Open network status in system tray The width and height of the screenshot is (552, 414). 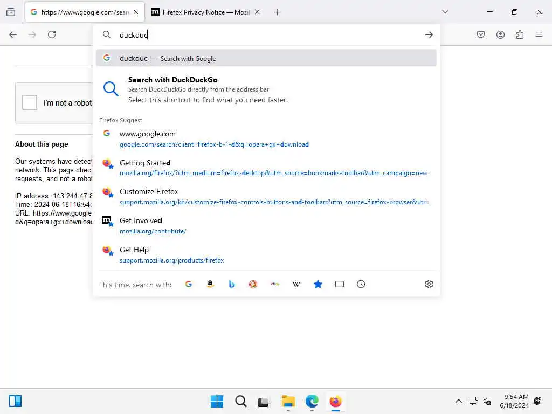[x=473, y=401]
